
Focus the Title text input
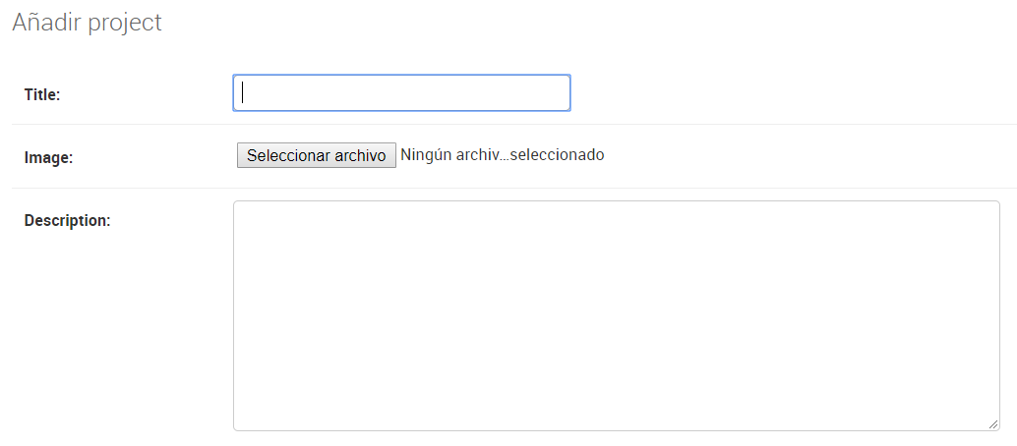pyautogui.click(x=401, y=92)
